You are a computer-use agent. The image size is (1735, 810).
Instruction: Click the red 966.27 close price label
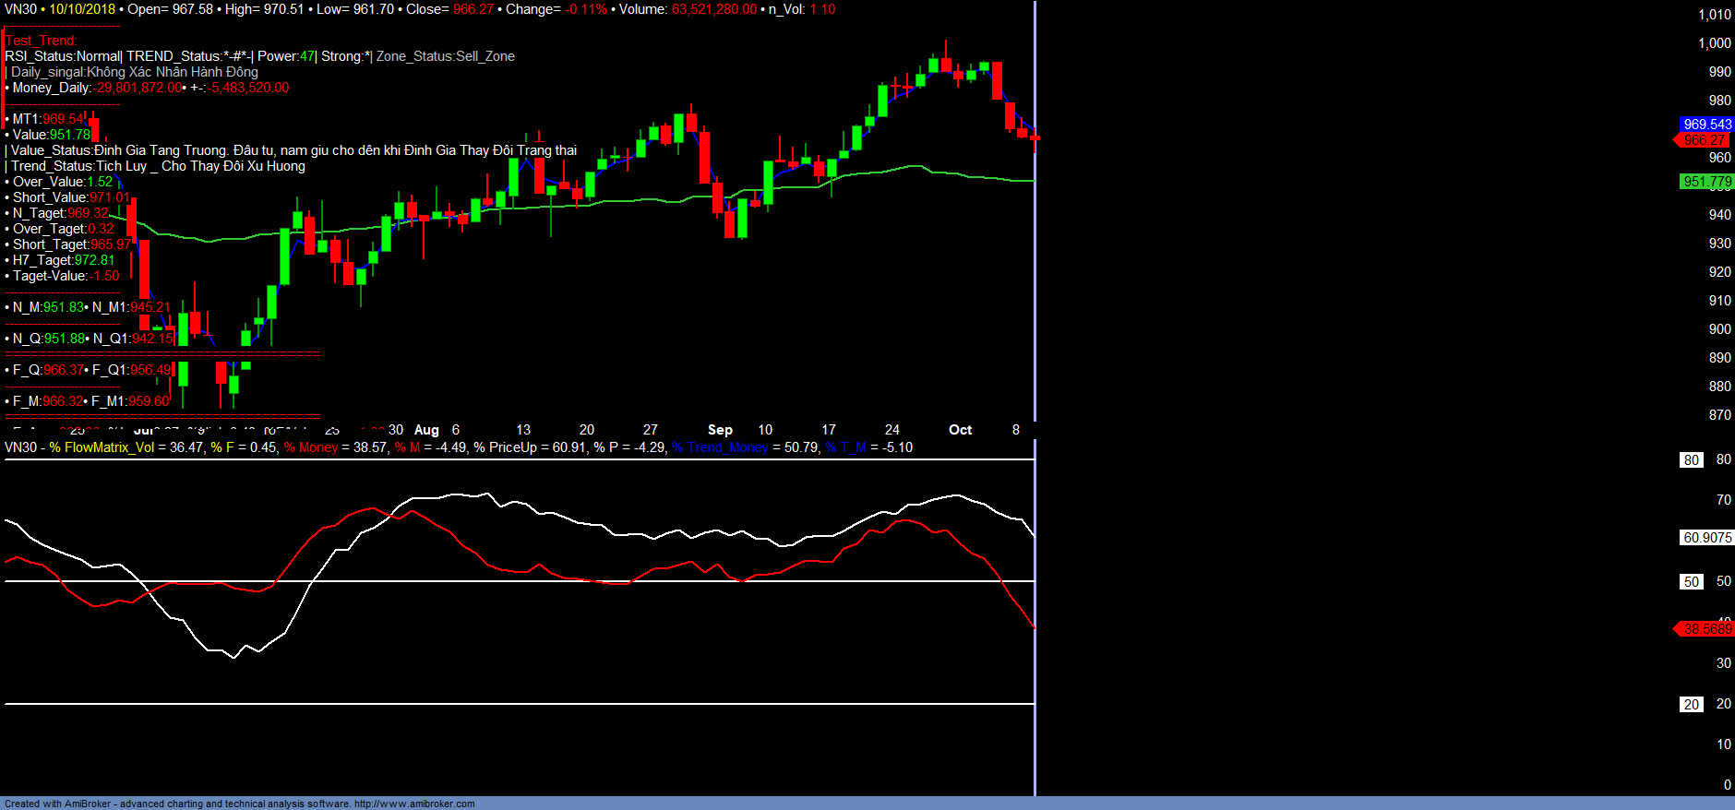point(1704,140)
